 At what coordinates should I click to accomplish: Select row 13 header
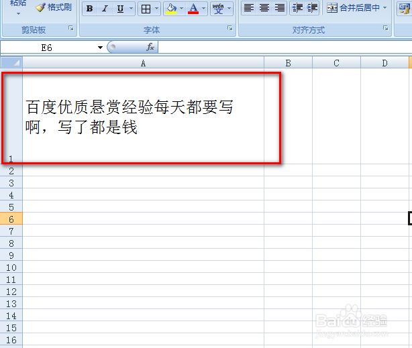[11, 304]
